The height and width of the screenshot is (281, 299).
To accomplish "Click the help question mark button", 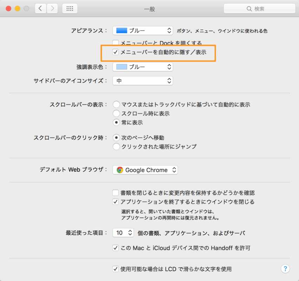I will pos(285,269).
